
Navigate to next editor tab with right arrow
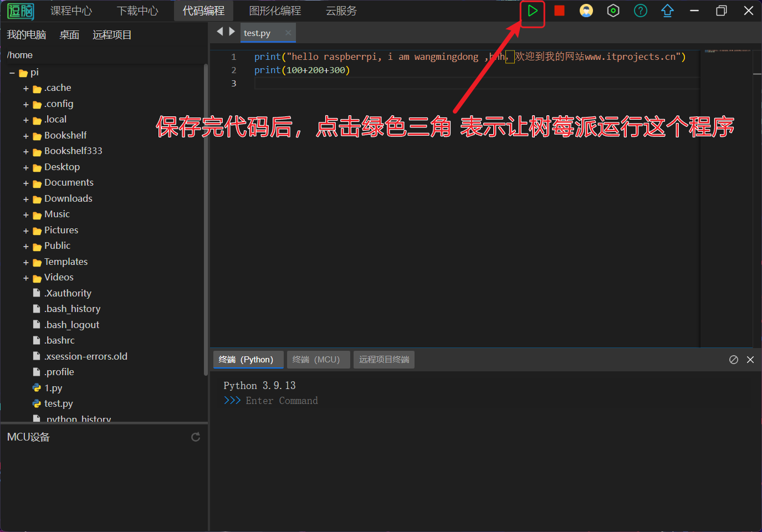pos(232,32)
